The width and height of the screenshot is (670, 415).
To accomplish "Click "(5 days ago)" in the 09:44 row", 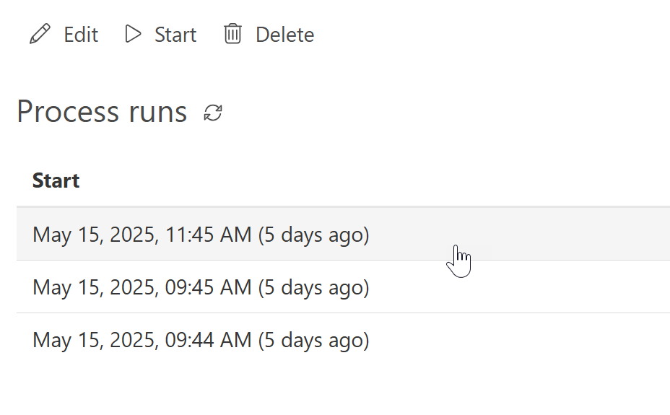I will (x=313, y=340).
